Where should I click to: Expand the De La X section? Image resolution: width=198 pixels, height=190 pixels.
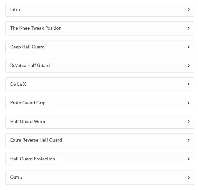pyautogui.click(x=18, y=84)
